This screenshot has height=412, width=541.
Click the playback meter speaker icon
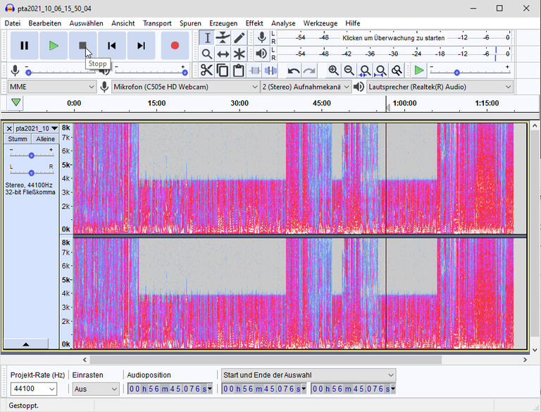[262, 54]
